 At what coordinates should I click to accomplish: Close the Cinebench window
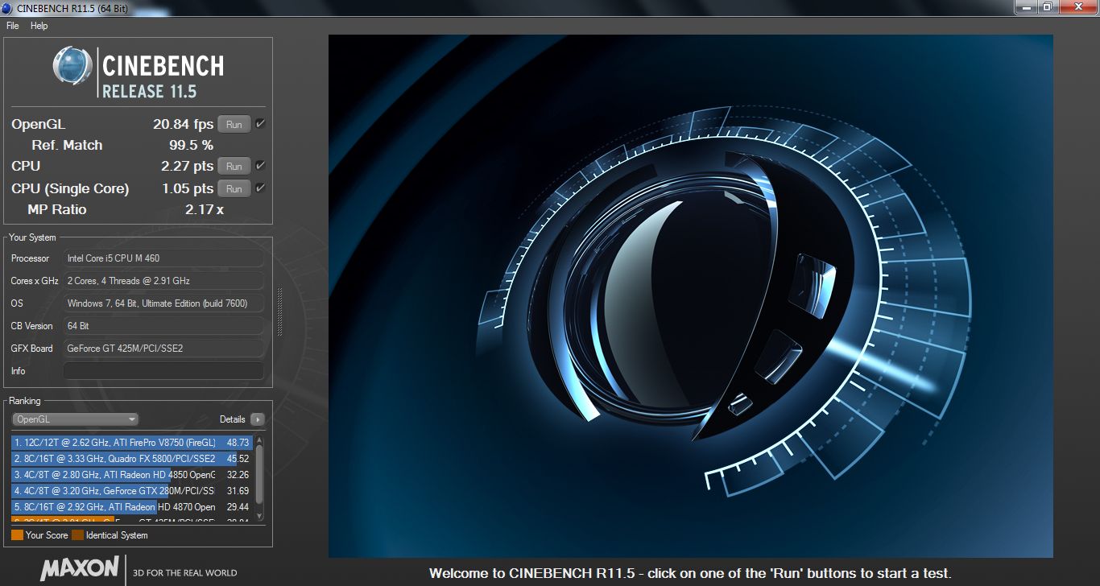[1077, 6]
